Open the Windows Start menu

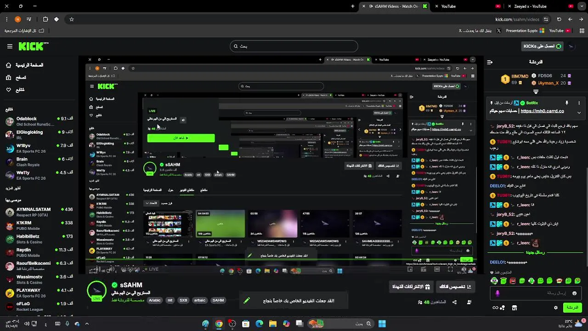(x=382, y=324)
